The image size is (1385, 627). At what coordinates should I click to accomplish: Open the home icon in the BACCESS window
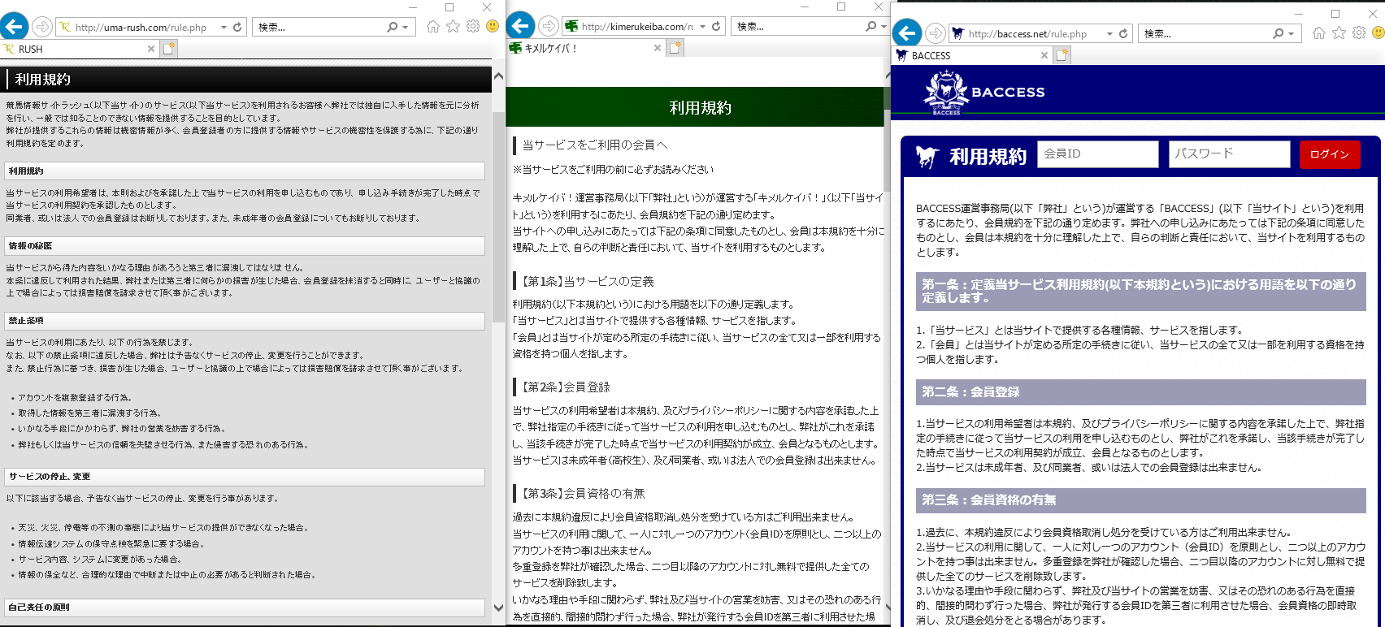pos(1319,32)
